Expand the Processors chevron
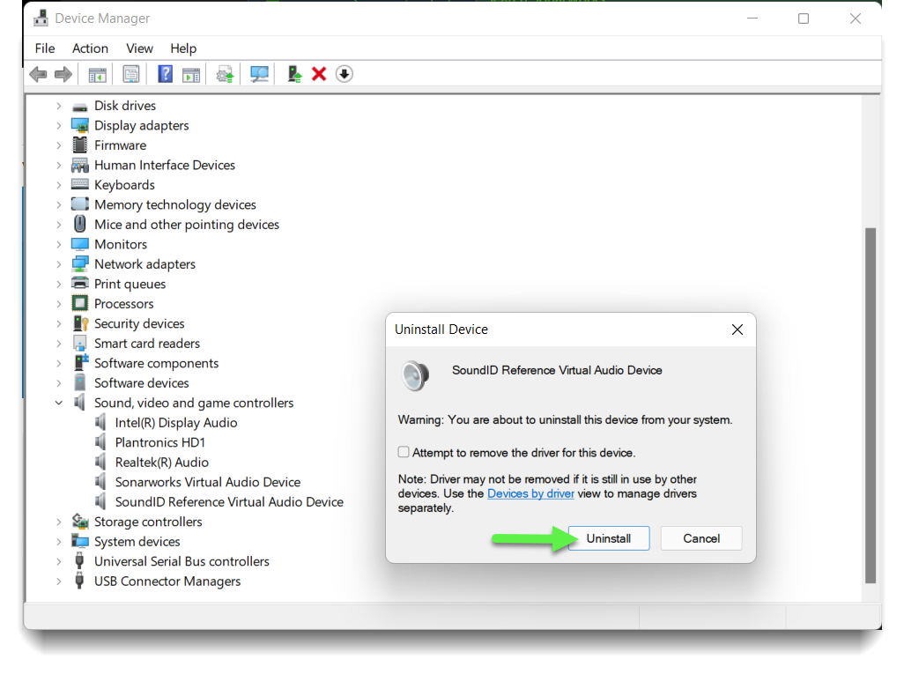 59,304
